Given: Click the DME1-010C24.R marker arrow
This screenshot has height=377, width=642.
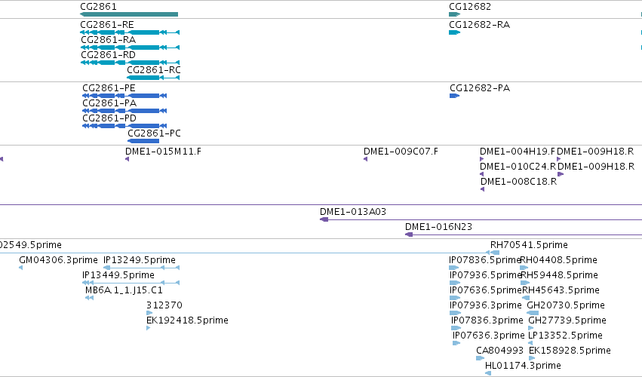Looking at the screenshot, I should point(481,174).
